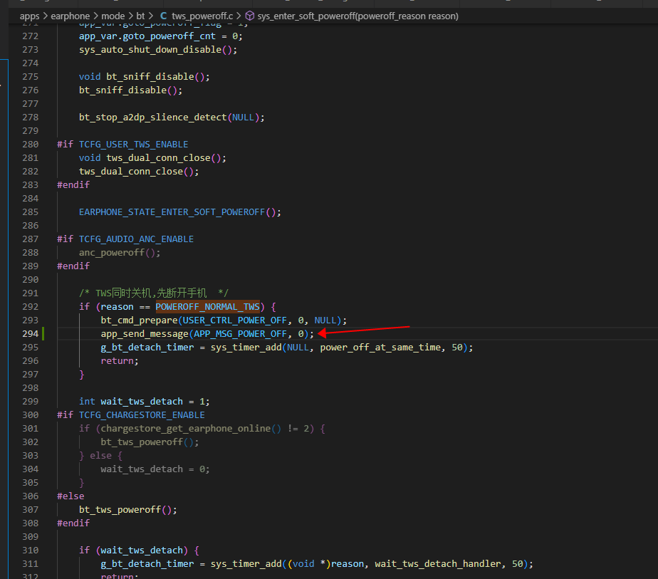Click the TCFG_CHARGESTORE_ENABLE macro

(x=142, y=415)
